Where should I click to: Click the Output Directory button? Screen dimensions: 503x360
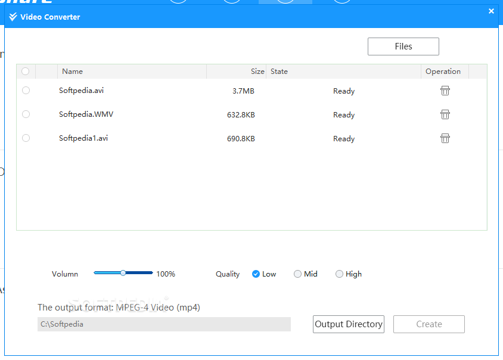349,324
